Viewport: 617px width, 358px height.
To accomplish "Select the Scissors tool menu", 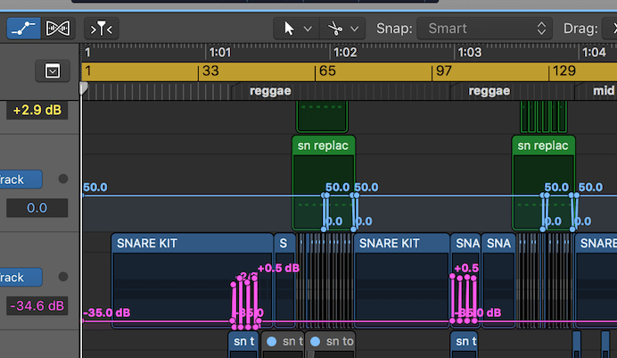I will (335, 29).
